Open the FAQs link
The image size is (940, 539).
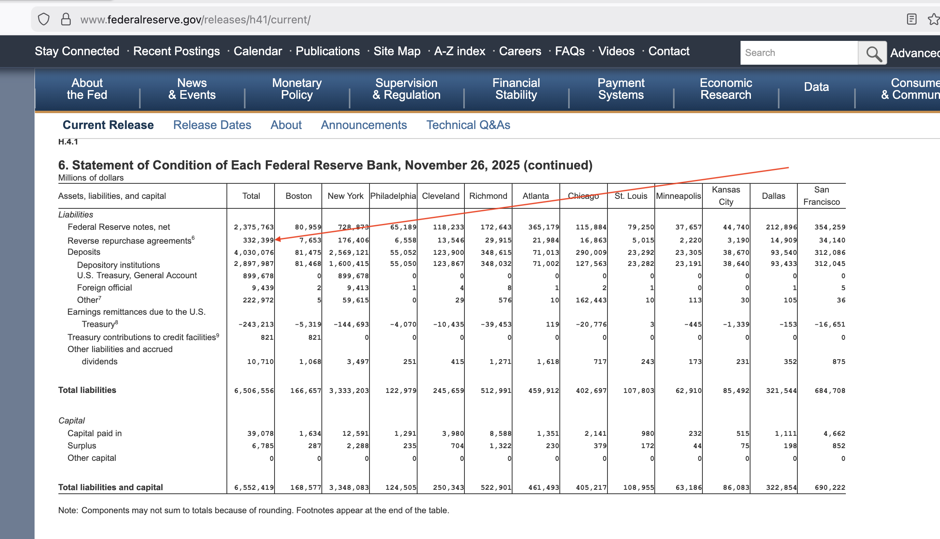tap(569, 51)
